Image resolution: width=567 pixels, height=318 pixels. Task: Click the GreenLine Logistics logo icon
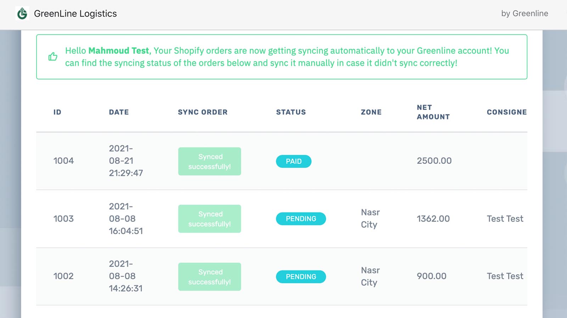(x=23, y=13)
